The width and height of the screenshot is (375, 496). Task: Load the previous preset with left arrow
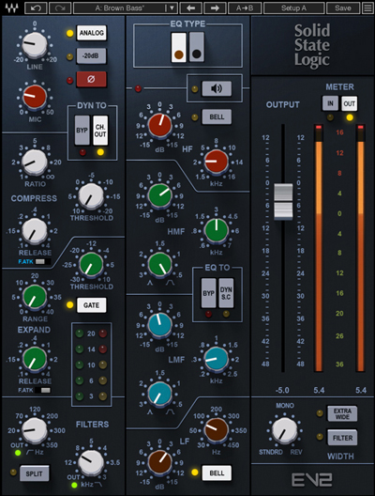[x=190, y=8]
